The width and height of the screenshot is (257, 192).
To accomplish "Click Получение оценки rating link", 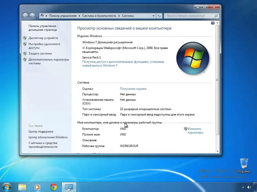I will click(133, 89).
